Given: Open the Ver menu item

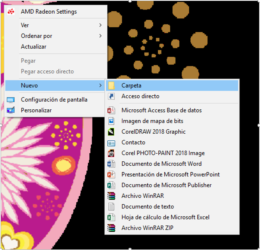Looking at the screenshot, I should 56,25.
